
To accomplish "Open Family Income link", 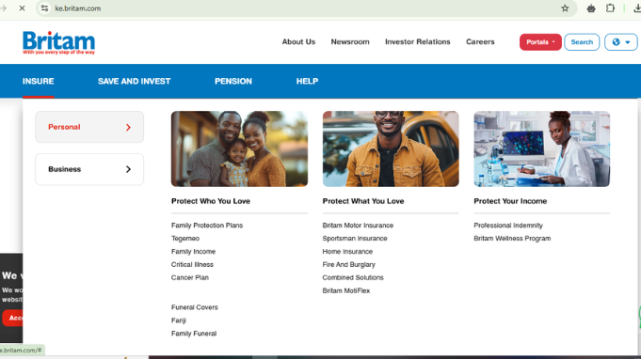I will click(x=193, y=251).
